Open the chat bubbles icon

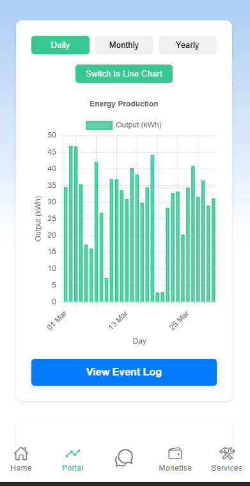124,458
